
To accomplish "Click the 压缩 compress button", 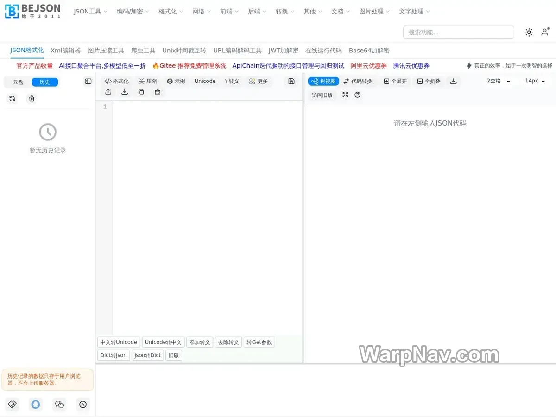I will pyautogui.click(x=148, y=81).
